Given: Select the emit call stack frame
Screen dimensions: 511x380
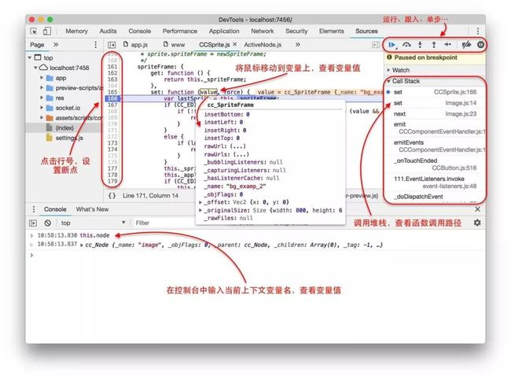Looking at the screenshot, I should click(436, 128).
